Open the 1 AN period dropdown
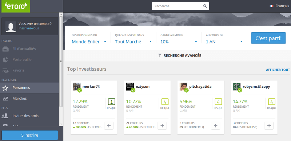 click(224, 42)
